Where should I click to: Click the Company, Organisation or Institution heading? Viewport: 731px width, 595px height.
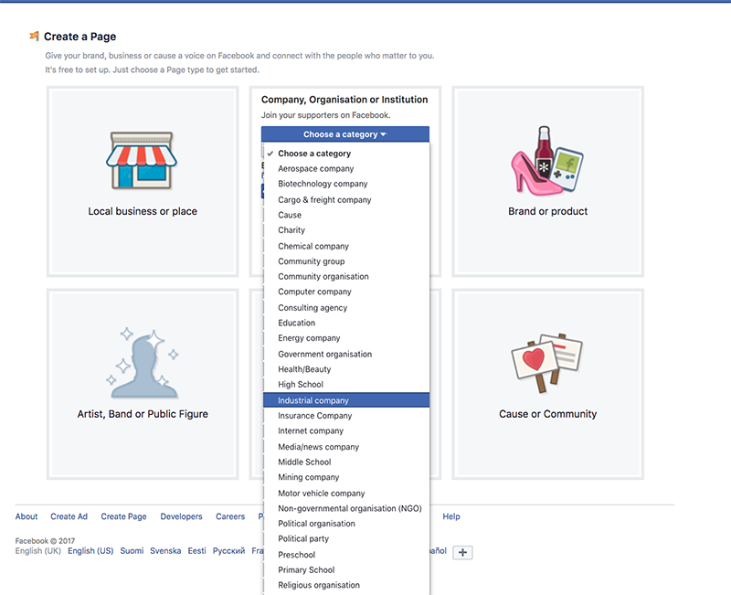tap(344, 100)
